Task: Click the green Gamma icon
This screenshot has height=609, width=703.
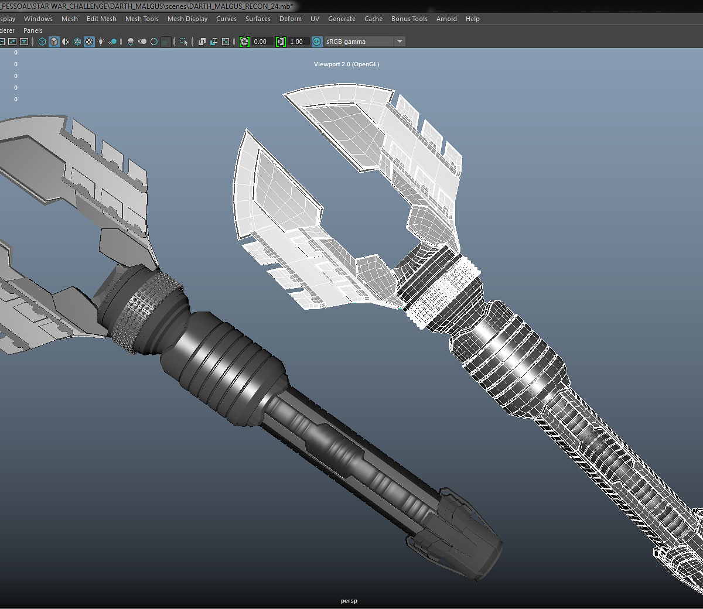Action: pyautogui.click(x=281, y=42)
